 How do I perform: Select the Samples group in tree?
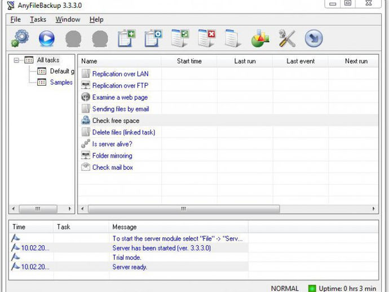pos(61,82)
